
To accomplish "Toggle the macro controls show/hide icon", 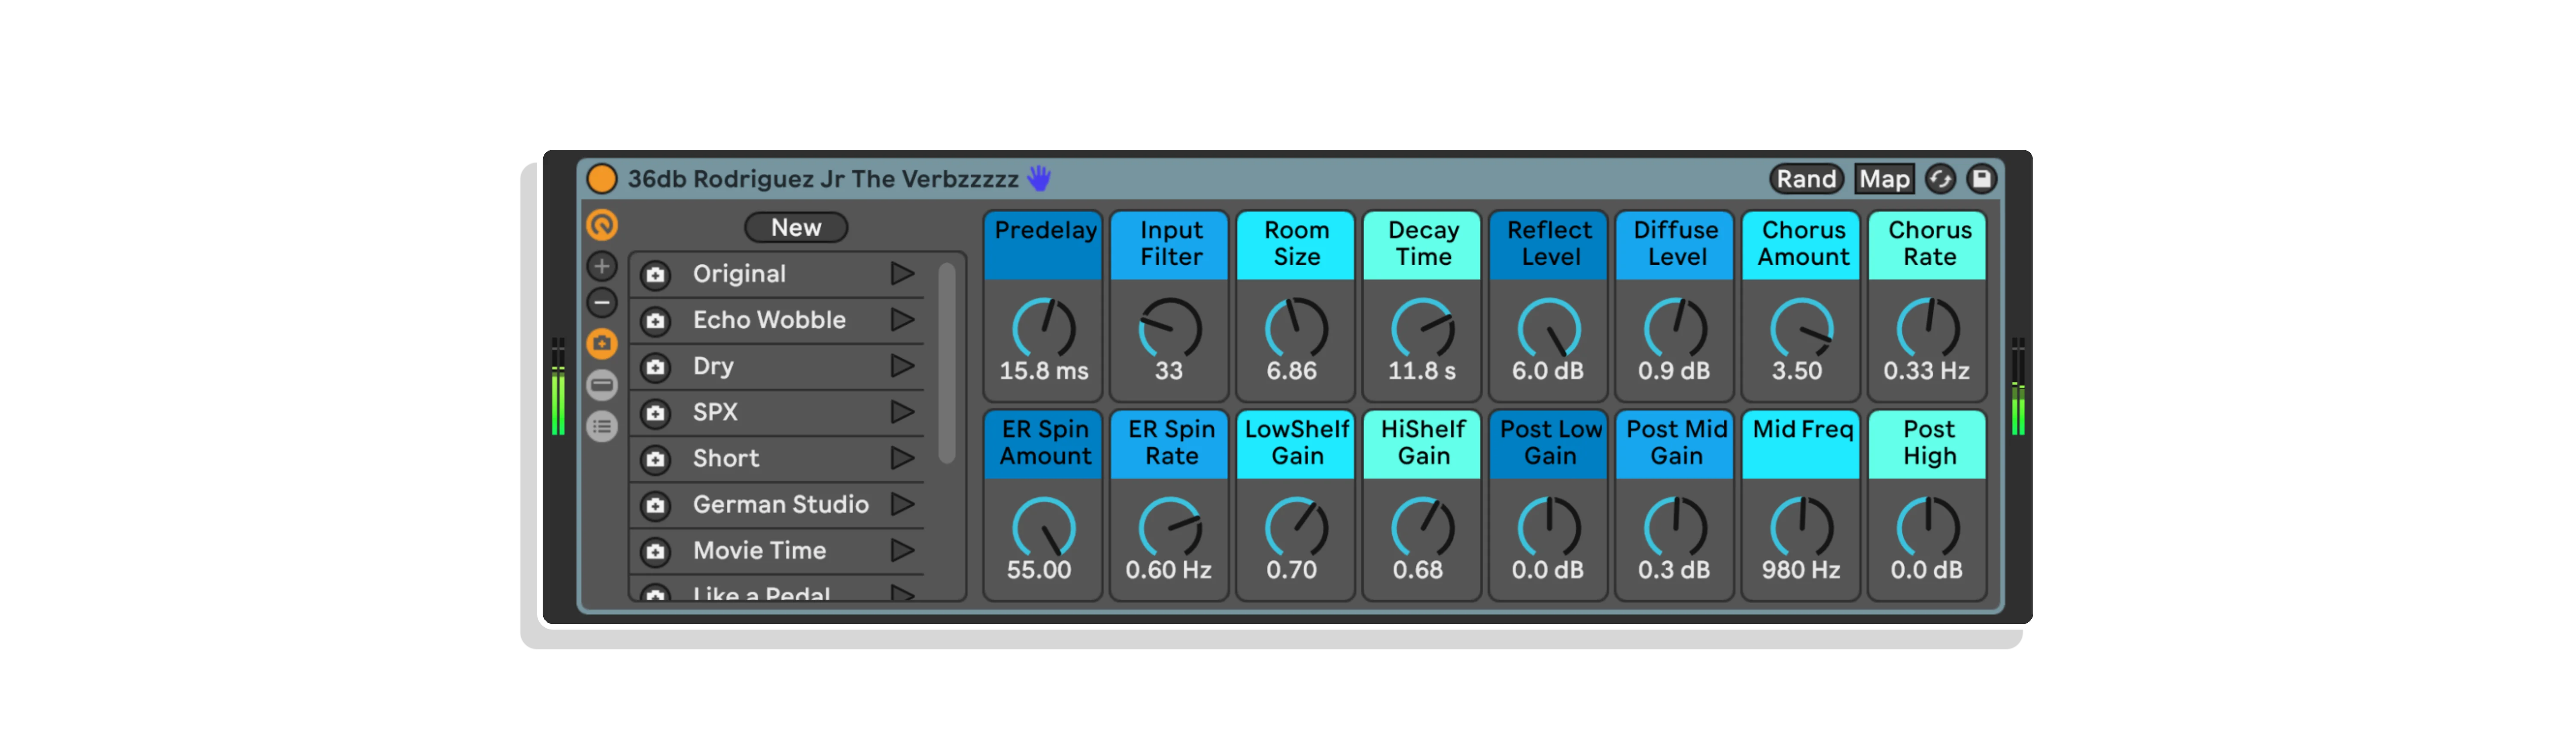I will pyautogui.click(x=602, y=225).
